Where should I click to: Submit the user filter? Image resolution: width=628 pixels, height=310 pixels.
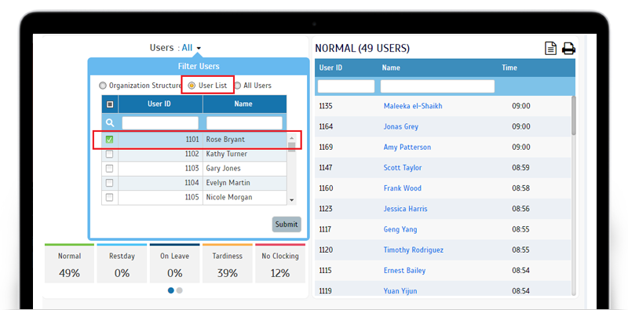click(287, 224)
